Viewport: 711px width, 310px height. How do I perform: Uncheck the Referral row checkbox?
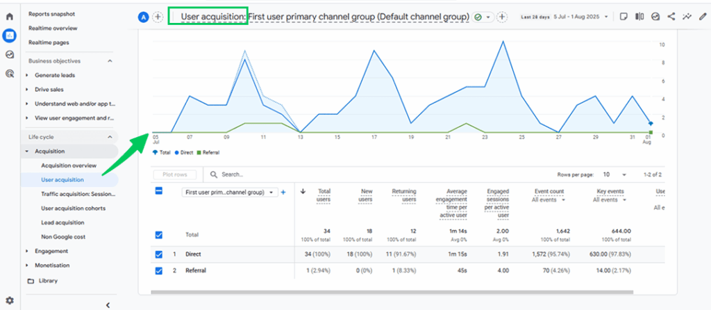click(x=159, y=270)
